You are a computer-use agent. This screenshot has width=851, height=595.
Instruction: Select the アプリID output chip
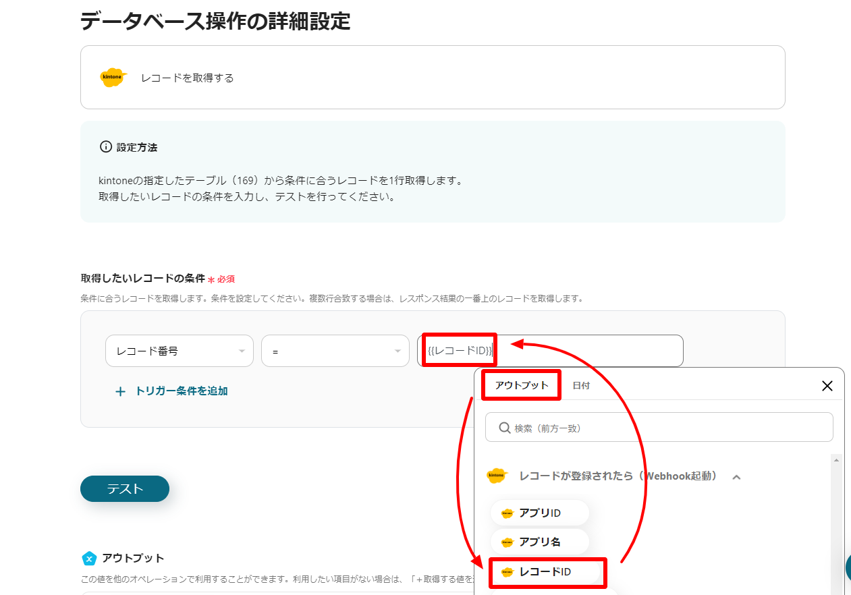pyautogui.click(x=540, y=513)
